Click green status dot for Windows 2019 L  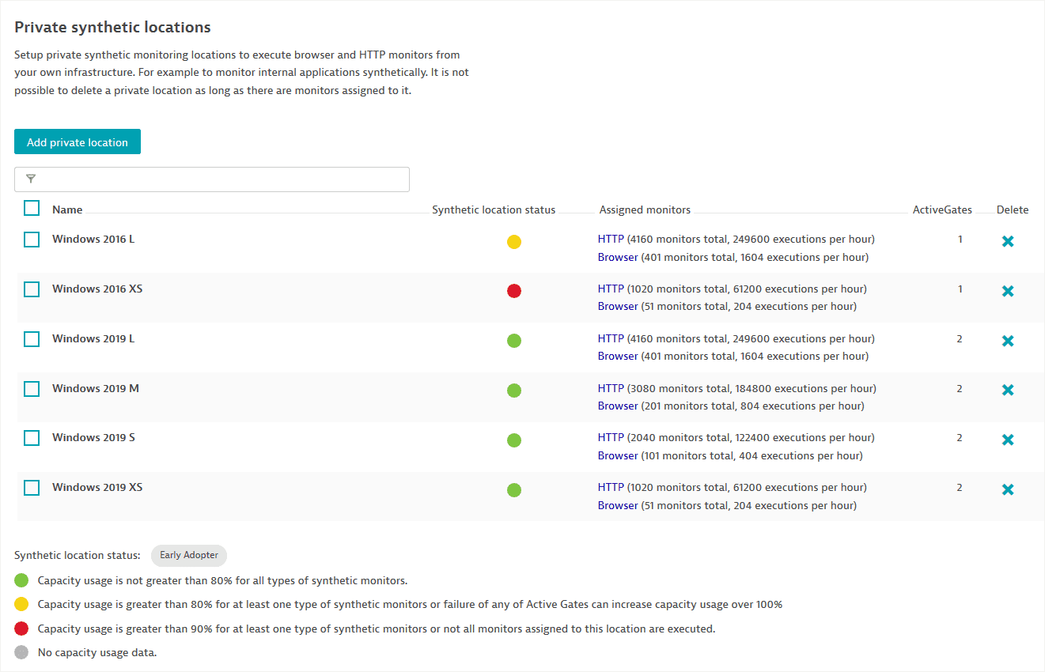coord(514,341)
